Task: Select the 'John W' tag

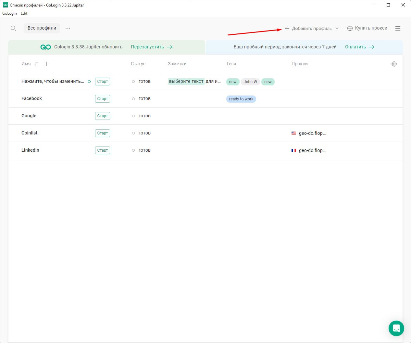Action: click(x=250, y=82)
